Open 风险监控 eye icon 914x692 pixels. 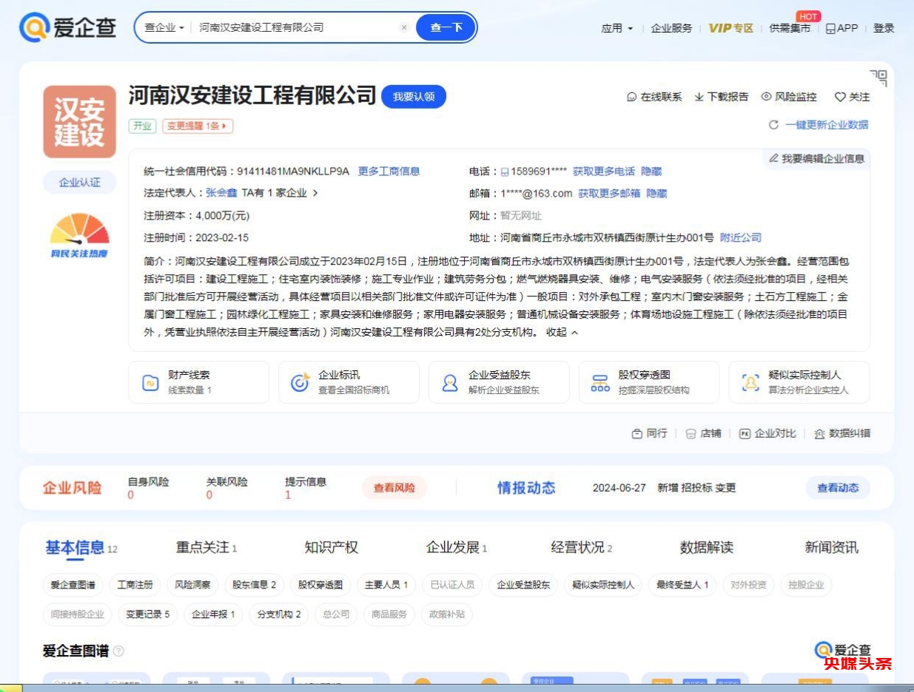(767, 97)
